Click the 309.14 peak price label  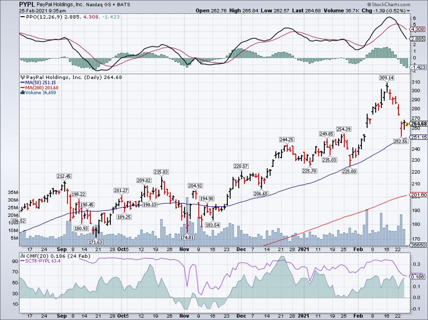click(x=386, y=78)
